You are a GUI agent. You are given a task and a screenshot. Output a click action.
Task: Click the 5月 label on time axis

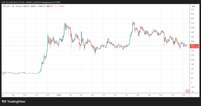(x=103, y=95)
